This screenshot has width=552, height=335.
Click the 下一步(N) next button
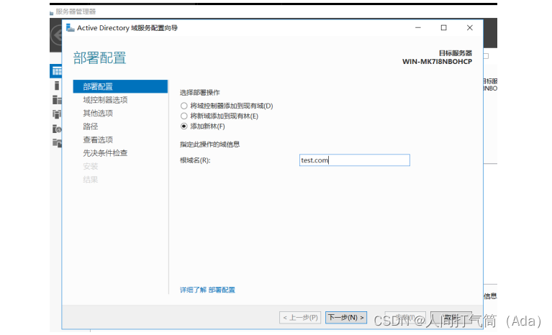(346, 318)
